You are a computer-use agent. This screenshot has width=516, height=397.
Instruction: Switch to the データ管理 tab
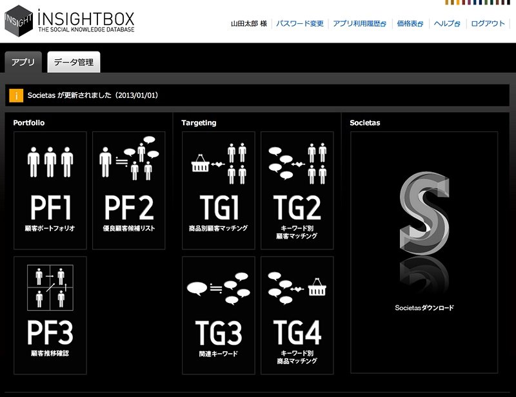tap(74, 62)
